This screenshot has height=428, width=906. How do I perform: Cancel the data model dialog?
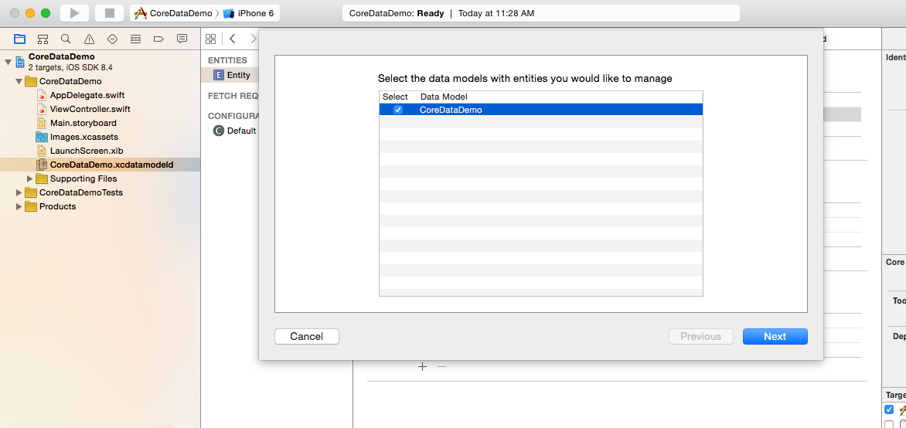tap(307, 336)
